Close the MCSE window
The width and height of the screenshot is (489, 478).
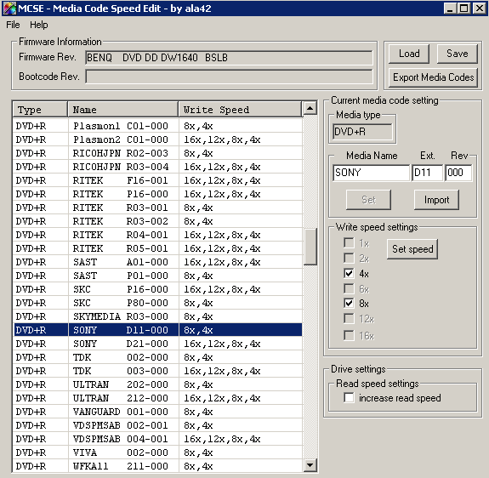click(480, 9)
